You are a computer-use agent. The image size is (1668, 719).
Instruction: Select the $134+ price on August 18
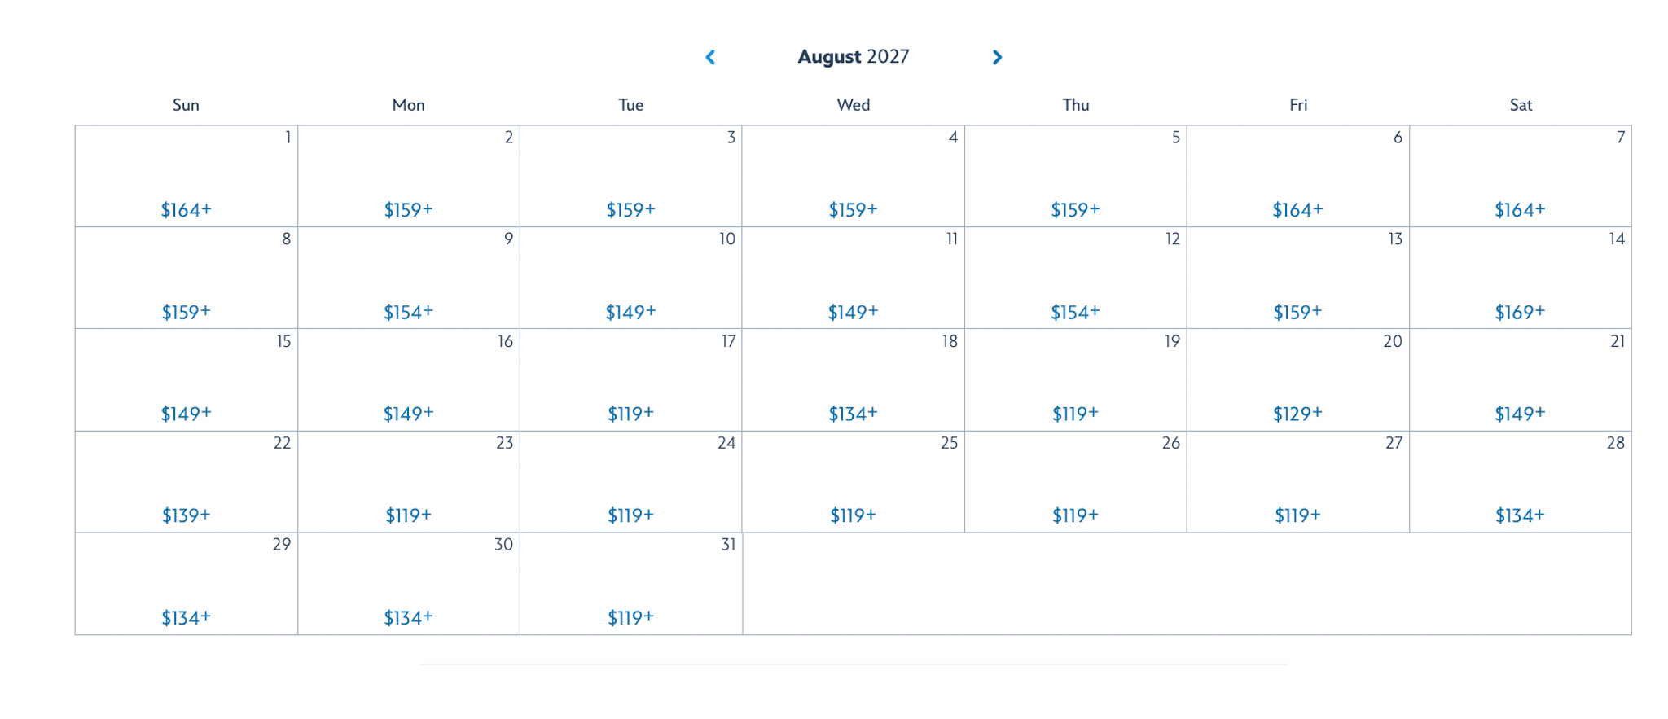tap(853, 414)
